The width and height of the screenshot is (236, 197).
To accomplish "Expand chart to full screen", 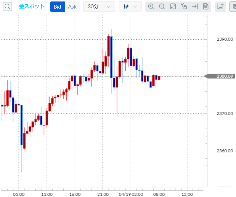I will 173,6.
